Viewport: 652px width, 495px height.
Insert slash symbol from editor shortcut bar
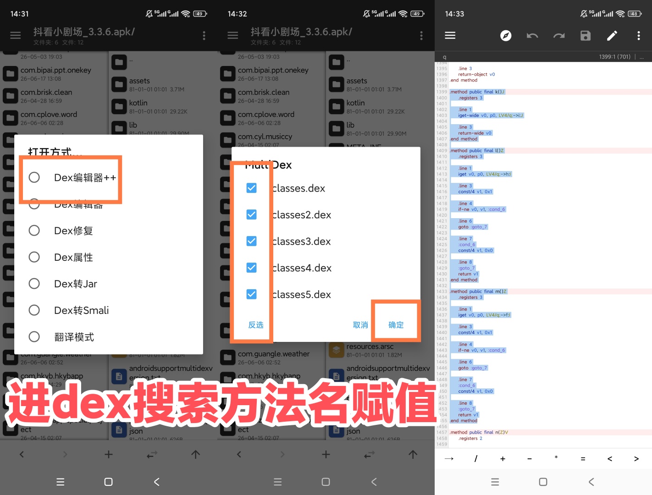(476, 458)
